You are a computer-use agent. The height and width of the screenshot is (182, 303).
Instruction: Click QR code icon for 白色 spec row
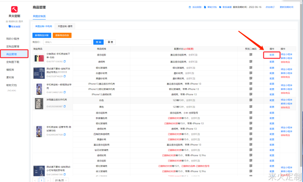click(x=251, y=100)
